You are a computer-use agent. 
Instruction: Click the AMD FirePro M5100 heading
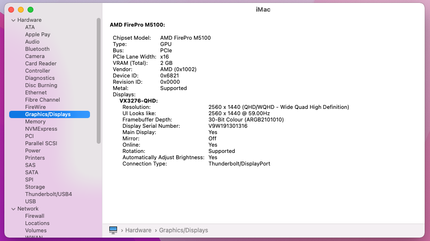pyautogui.click(x=137, y=25)
